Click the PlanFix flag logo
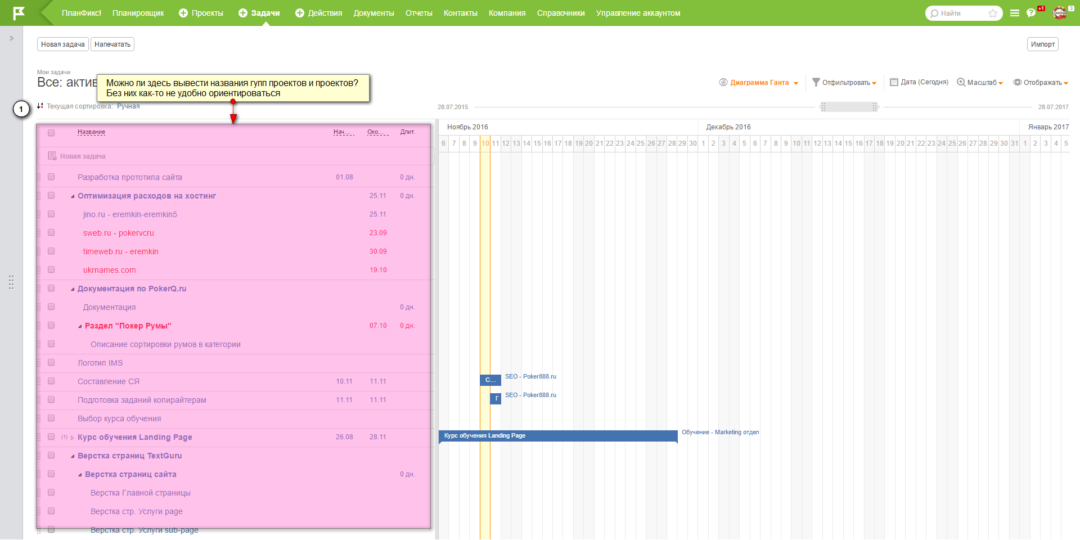Image resolution: width=1080 pixels, height=540 pixels. coord(19,13)
